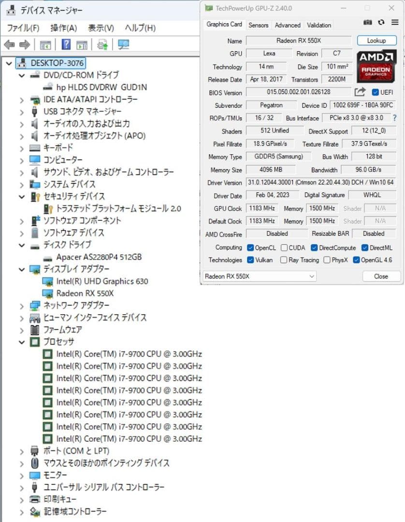Click the キーボード keyboard category icon
This screenshot has height=522, width=405.
[35, 148]
